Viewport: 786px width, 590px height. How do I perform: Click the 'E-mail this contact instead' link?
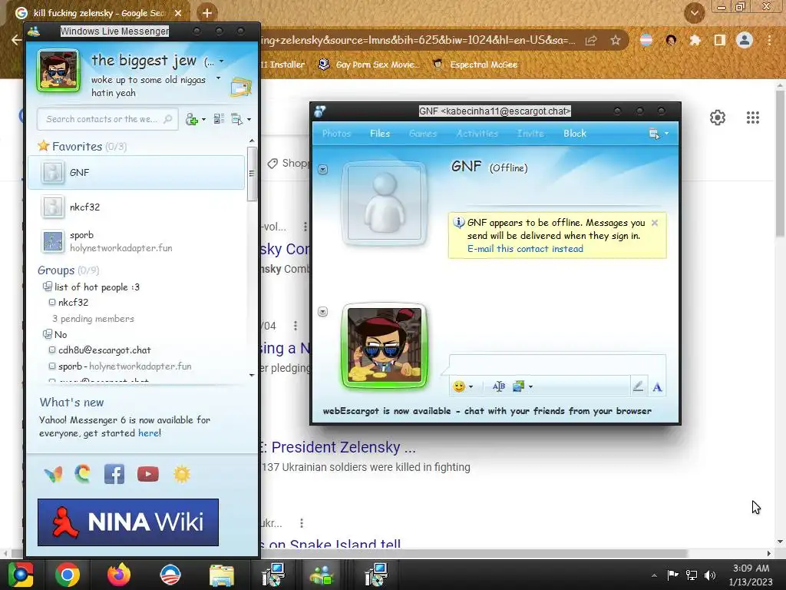(x=525, y=249)
